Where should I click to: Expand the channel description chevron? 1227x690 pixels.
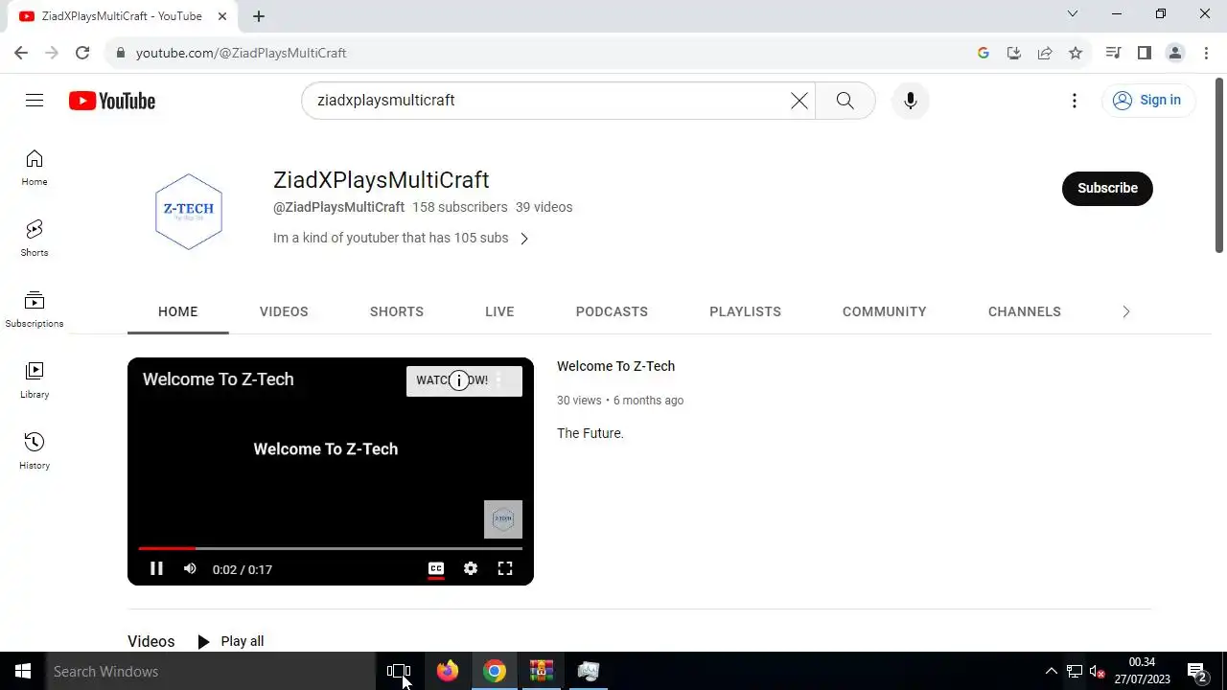(x=523, y=239)
